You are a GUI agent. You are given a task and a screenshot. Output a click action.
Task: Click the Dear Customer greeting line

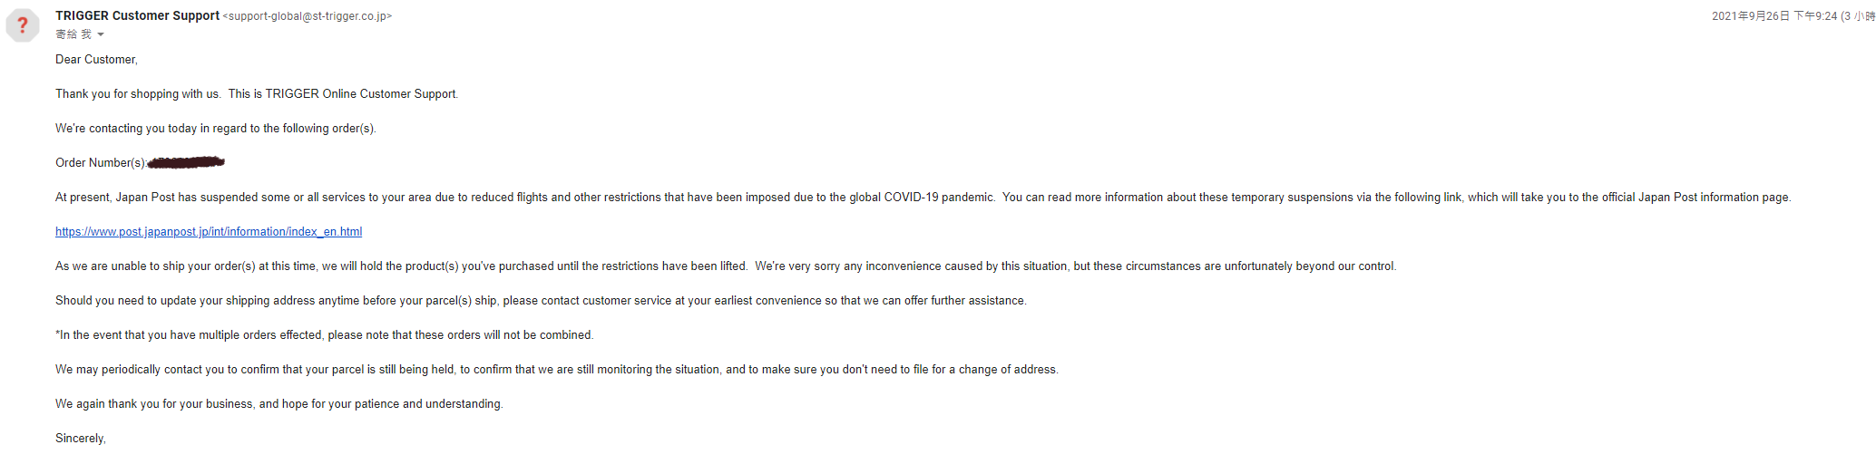point(96,60)
